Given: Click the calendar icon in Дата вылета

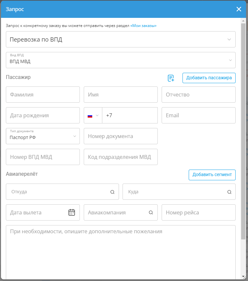Looking at the screenshot, I should pyautogui.click(x=72, y=212).
